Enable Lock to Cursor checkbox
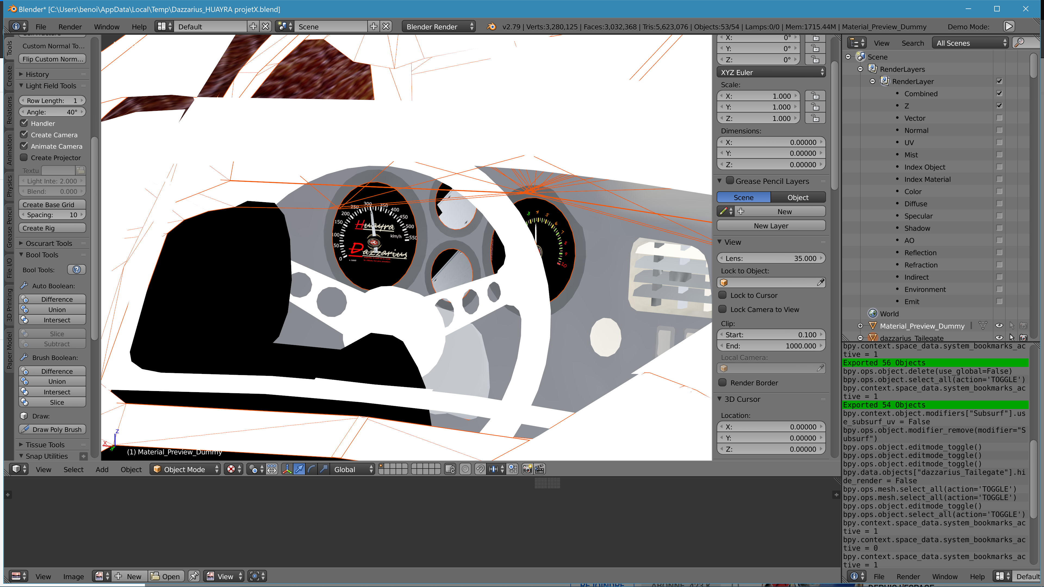The width and height of the screenshot is (1044, 587). [722, 295]
